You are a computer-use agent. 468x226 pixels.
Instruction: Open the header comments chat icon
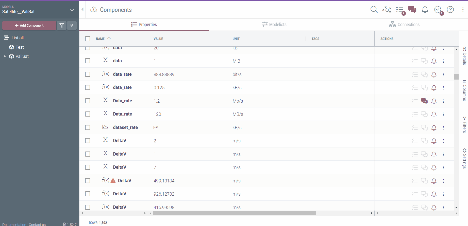412,10
